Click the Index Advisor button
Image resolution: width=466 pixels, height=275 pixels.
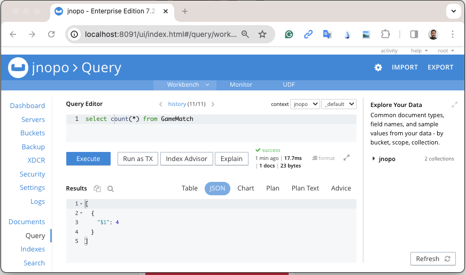click(x=187, y=158)
